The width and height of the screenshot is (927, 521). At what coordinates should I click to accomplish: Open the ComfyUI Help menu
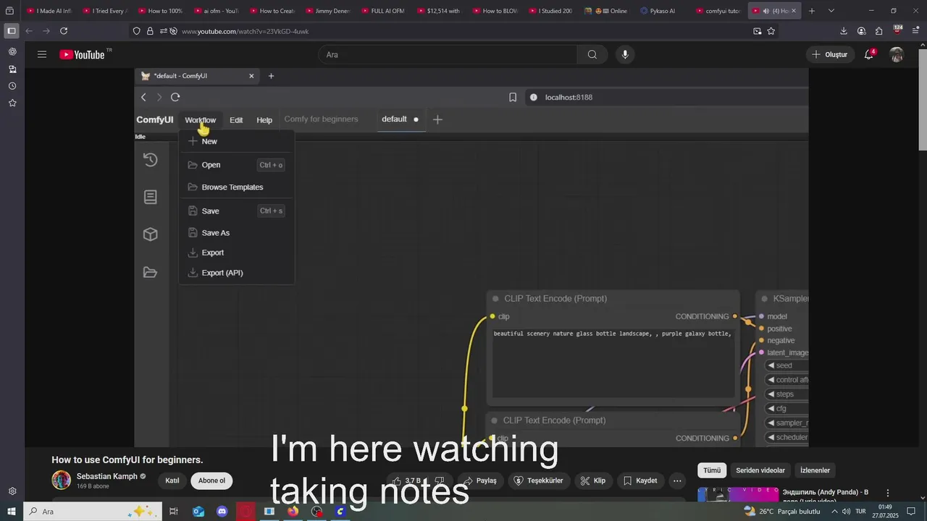(264, 120)
